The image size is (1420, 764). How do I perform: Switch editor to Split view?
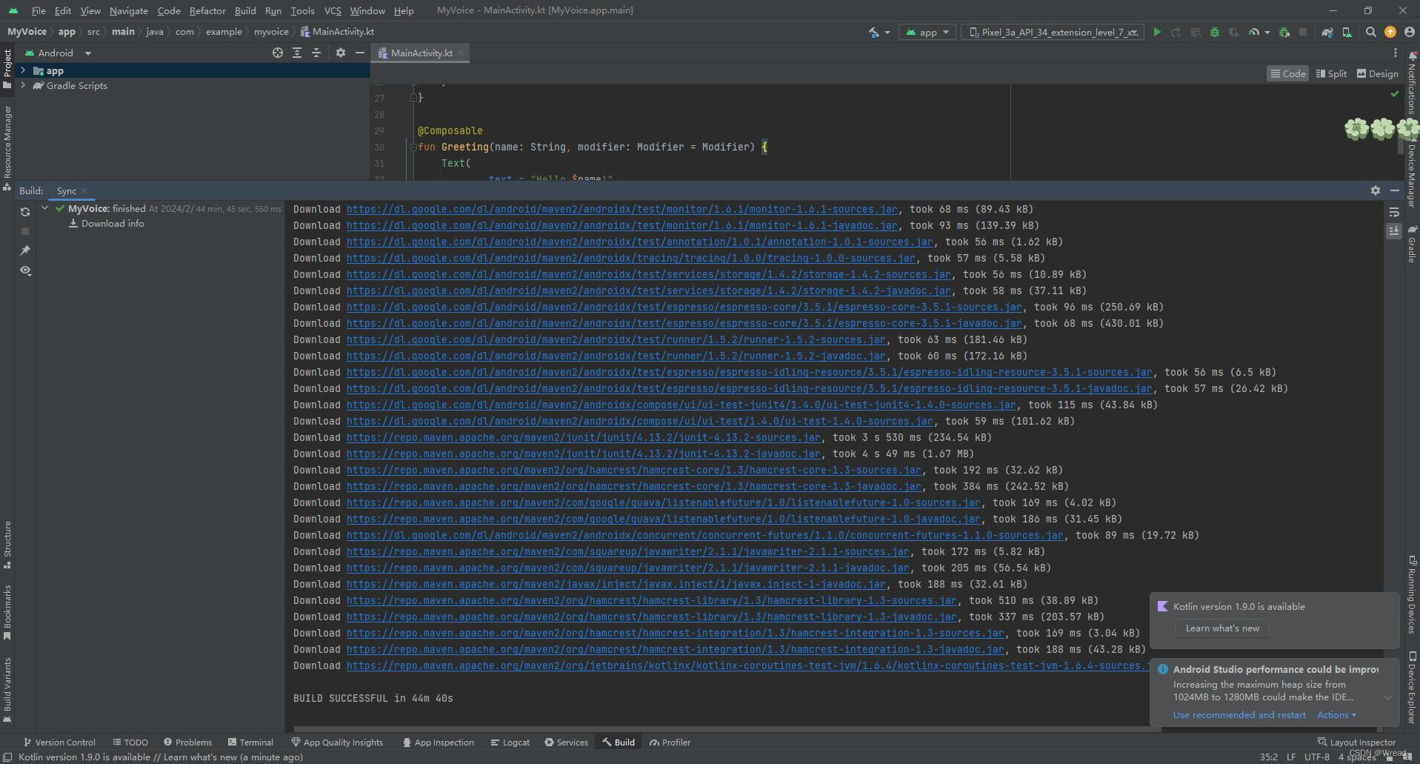pyautogui.click(x=1331, y=73)
